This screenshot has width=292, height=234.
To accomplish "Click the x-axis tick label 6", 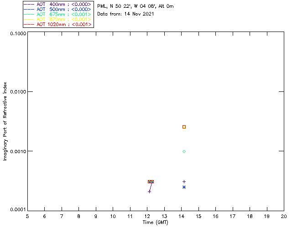I will [x=45, y=216].
